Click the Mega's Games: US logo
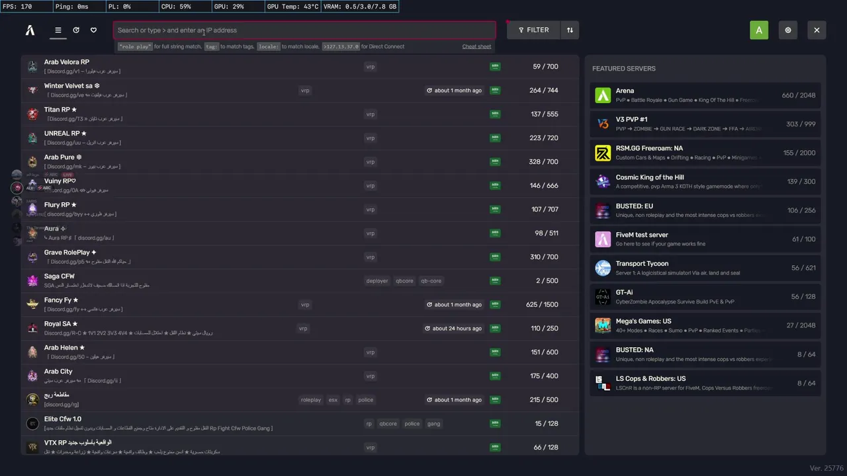Viewport: 847px width, 476px height. pyautogui.click(x=603, y=325)
